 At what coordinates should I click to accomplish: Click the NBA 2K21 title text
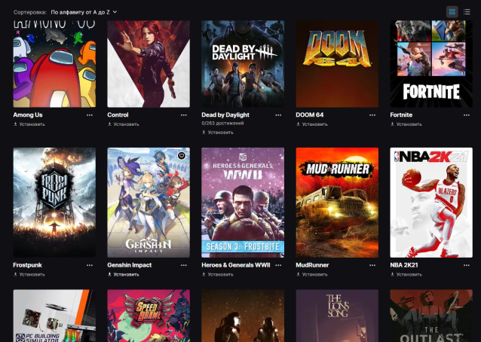click(x=404, y=265)
